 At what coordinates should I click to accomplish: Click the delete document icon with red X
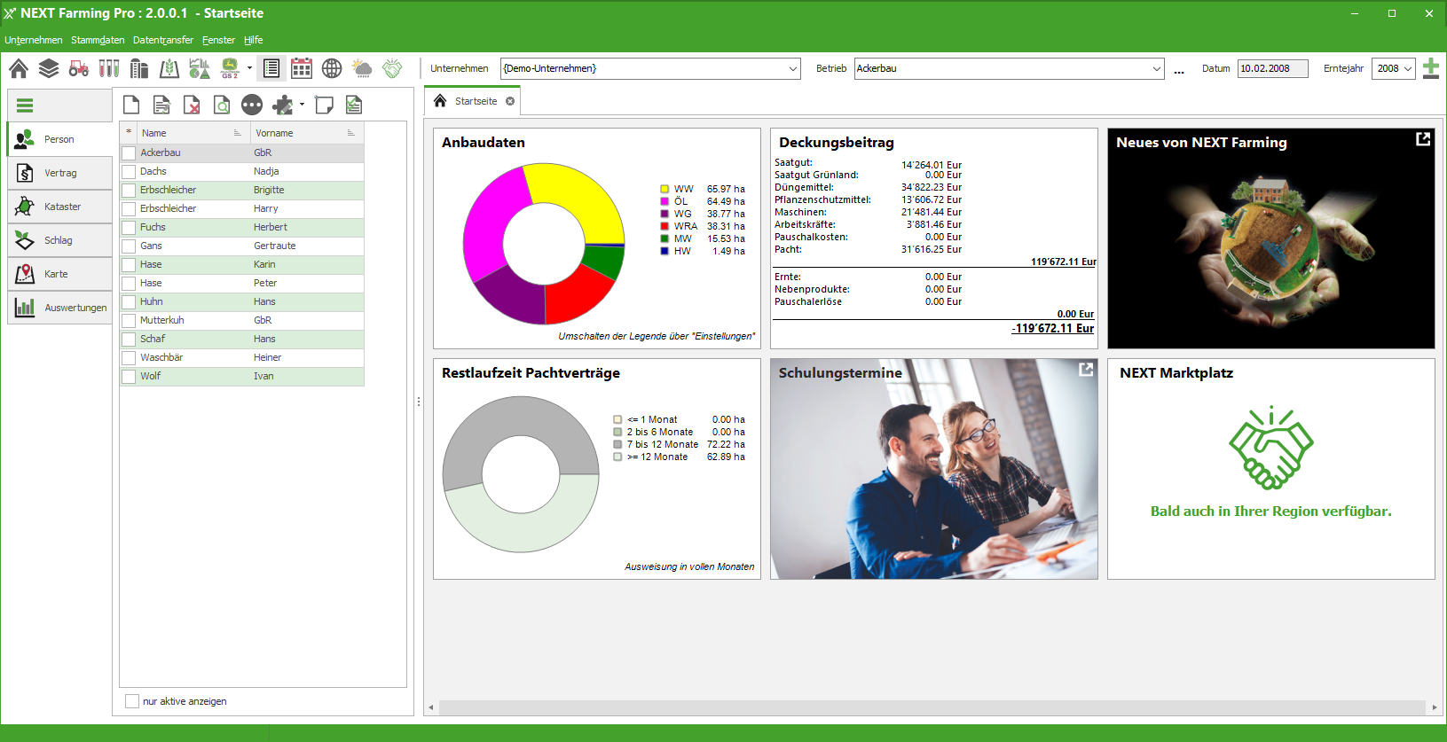[x=192, y=105]
